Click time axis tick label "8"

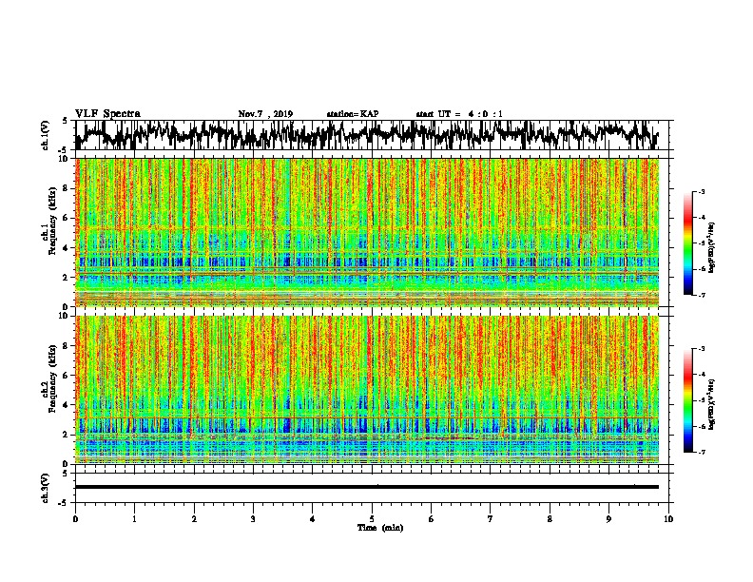[550, 519]
